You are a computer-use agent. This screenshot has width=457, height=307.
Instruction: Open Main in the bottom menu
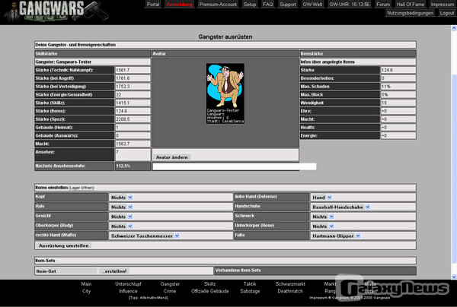click(x=86, y=284)
